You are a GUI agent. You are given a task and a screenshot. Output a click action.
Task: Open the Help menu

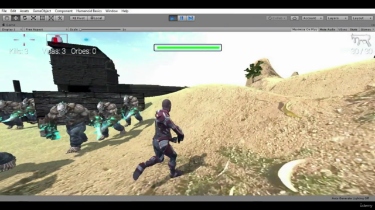(x=125, y=11)
